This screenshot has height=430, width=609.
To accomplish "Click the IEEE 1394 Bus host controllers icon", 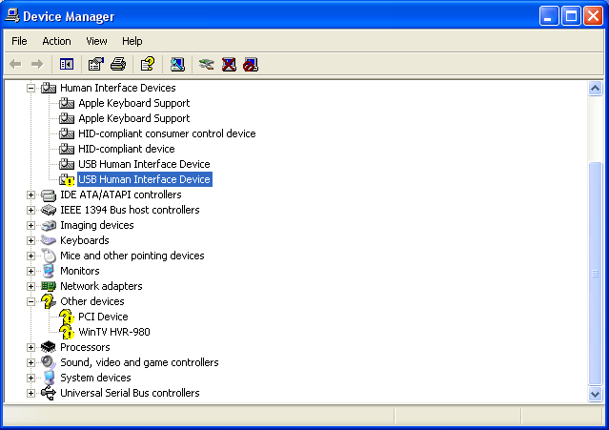I will click(x=49, y=210).
